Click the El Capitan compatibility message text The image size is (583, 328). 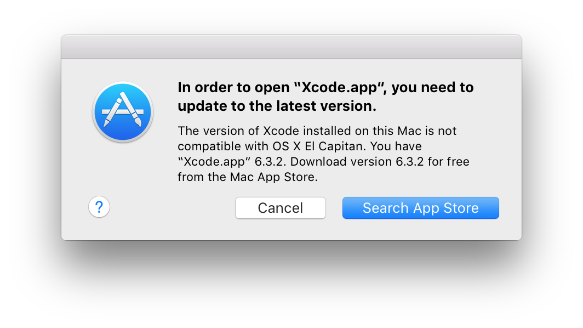323,154
